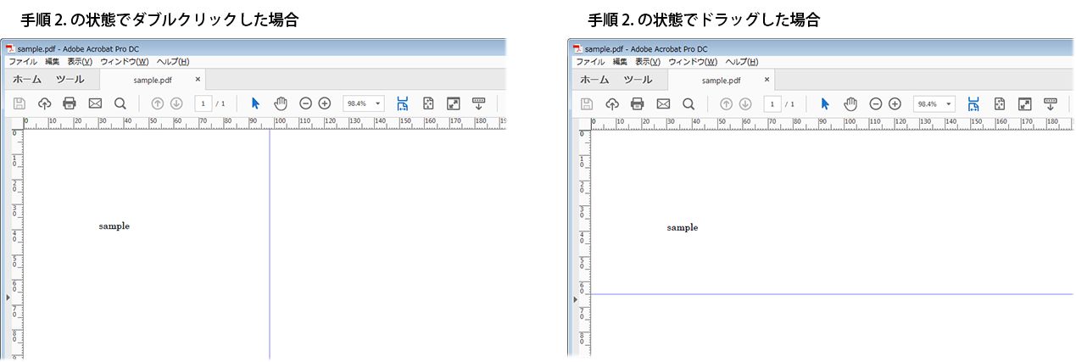This screenshot has width=1076, height=362.
Task: Click Save icon in the vertical-guide window
Action: click(x=19, y=103)
